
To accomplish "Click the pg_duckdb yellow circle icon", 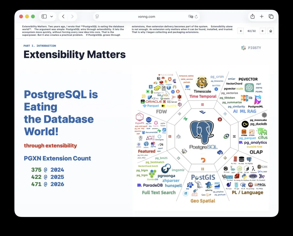I will tap(245, 124).
